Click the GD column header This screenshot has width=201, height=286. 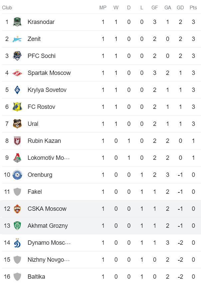(x=180, y=8)
